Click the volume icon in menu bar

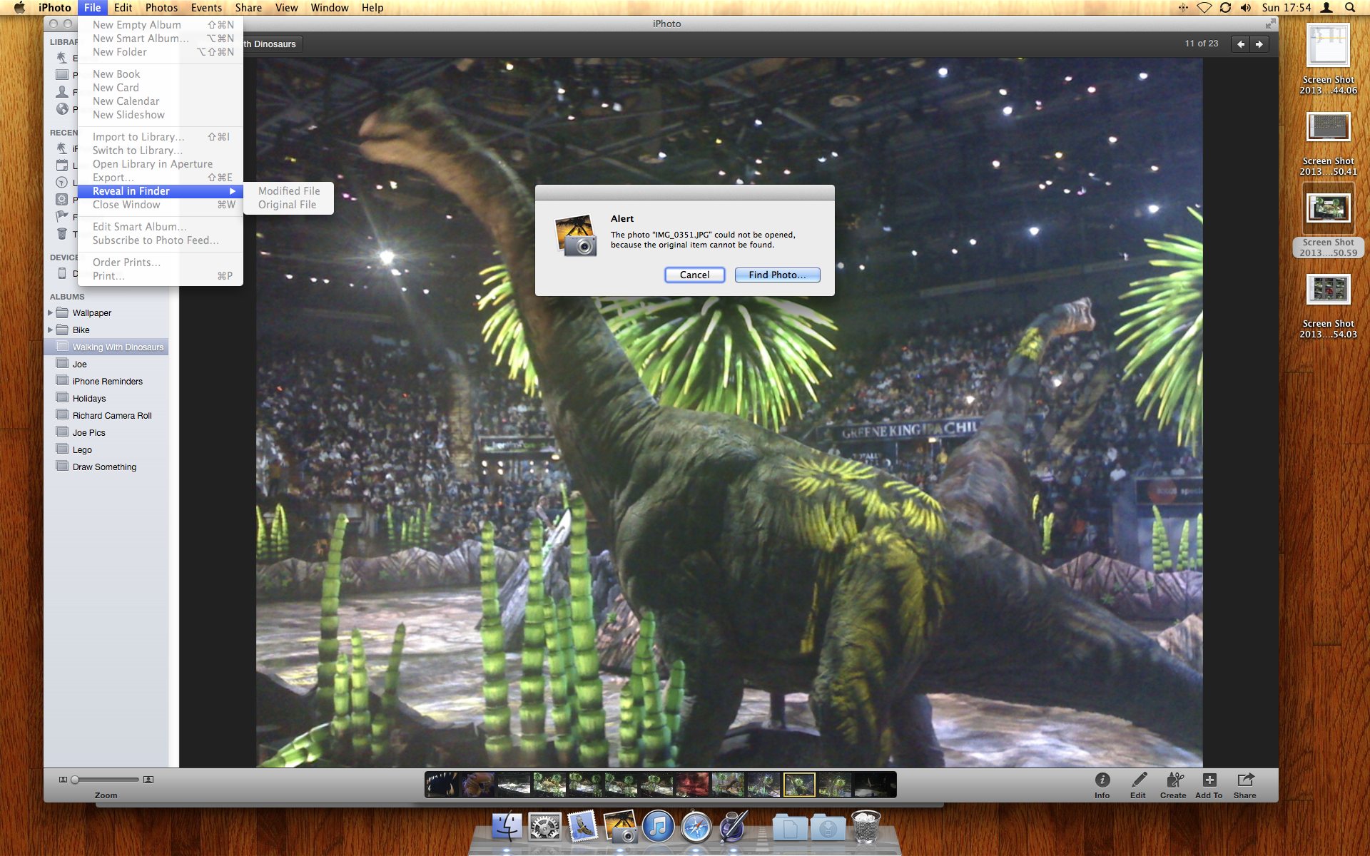coord(1246,8)
